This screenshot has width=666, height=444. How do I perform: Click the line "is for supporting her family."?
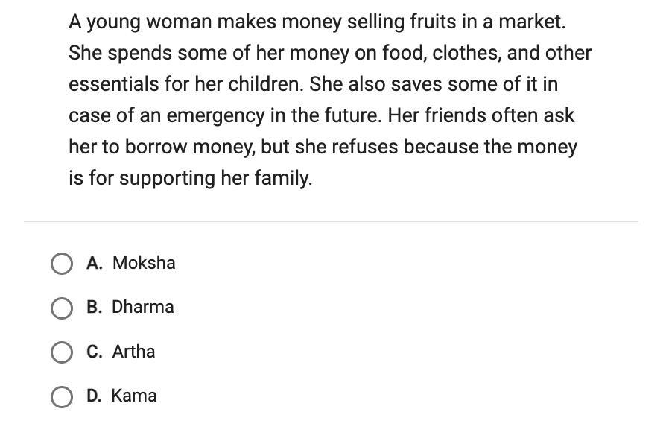coord(190,178)
